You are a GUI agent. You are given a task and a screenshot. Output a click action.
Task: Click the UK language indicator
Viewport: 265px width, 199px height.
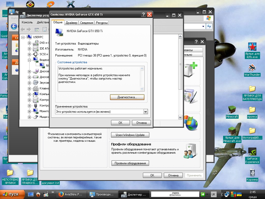click(x=213, y=194)
